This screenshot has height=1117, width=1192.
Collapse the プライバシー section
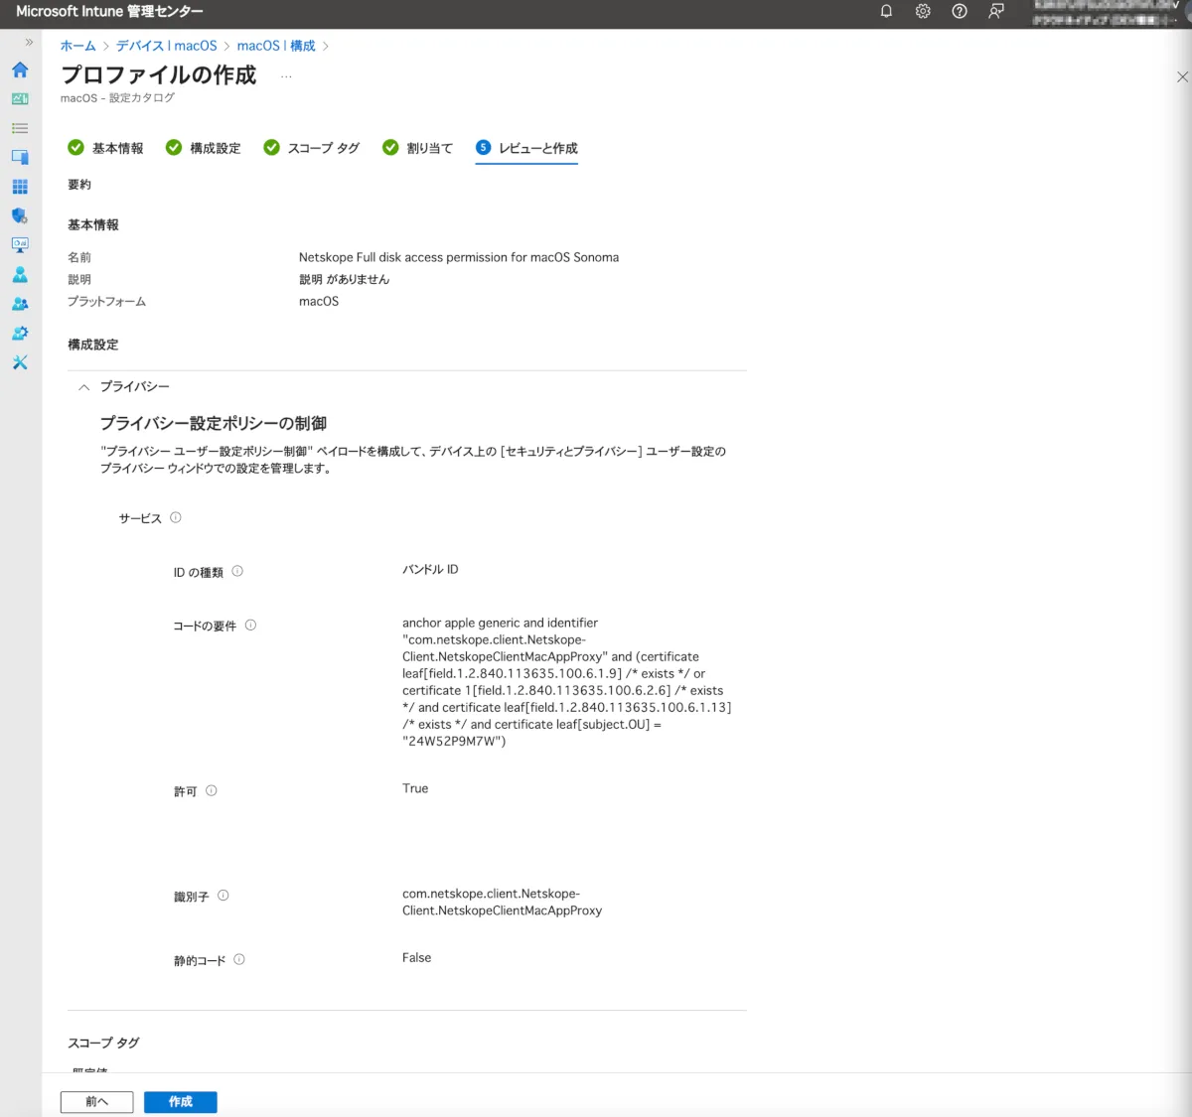tap(84, 387)
